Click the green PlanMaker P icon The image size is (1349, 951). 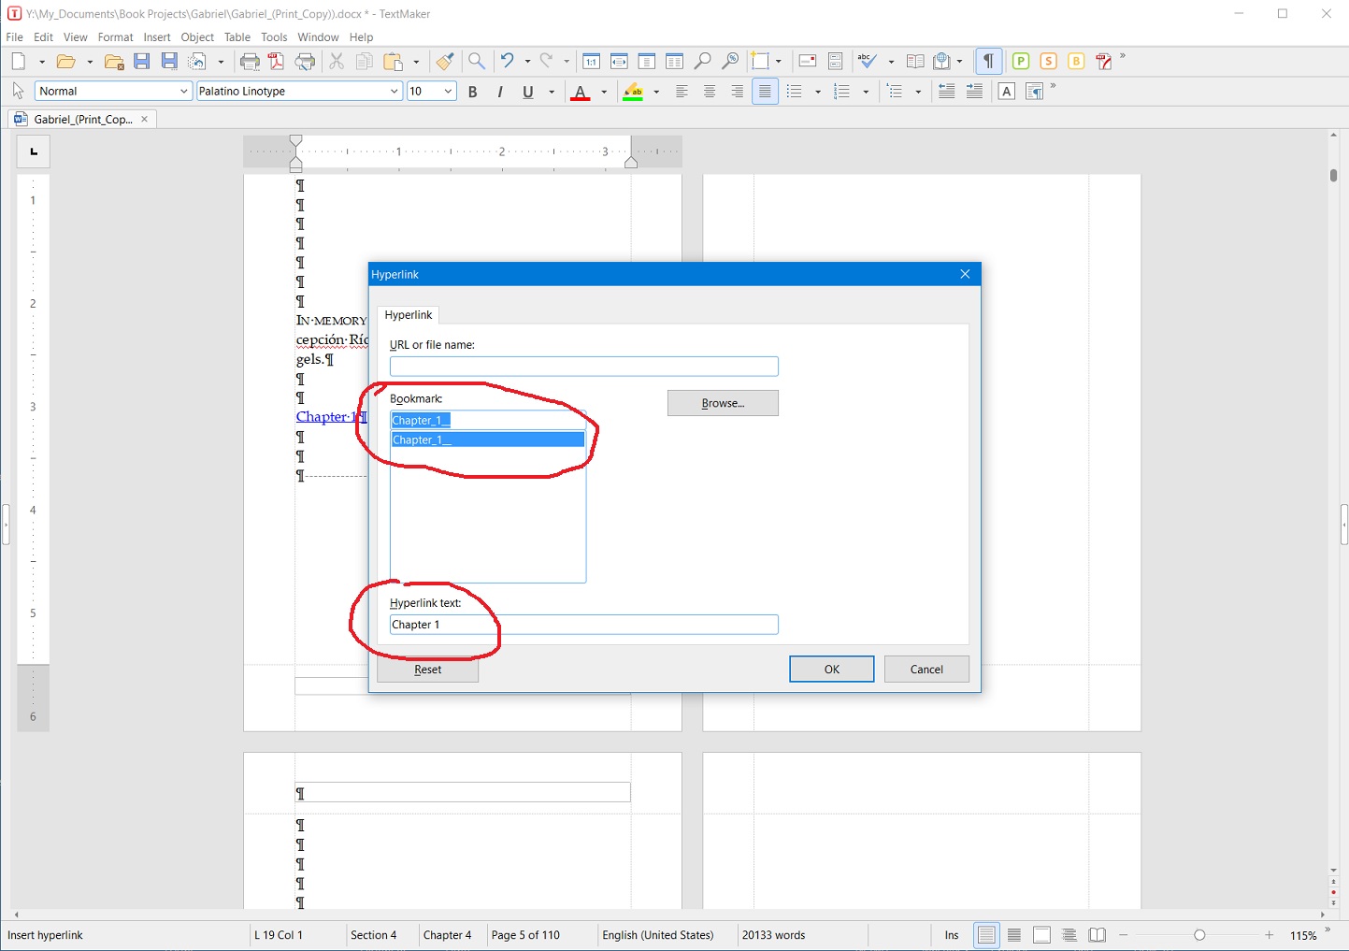1021,62
